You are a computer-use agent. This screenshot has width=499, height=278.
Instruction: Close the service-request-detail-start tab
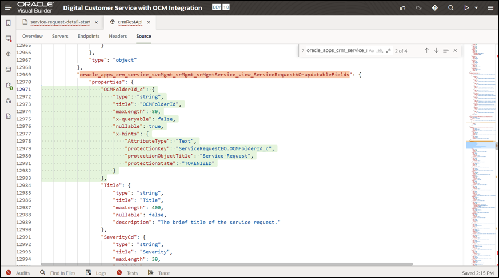(96, 22)
